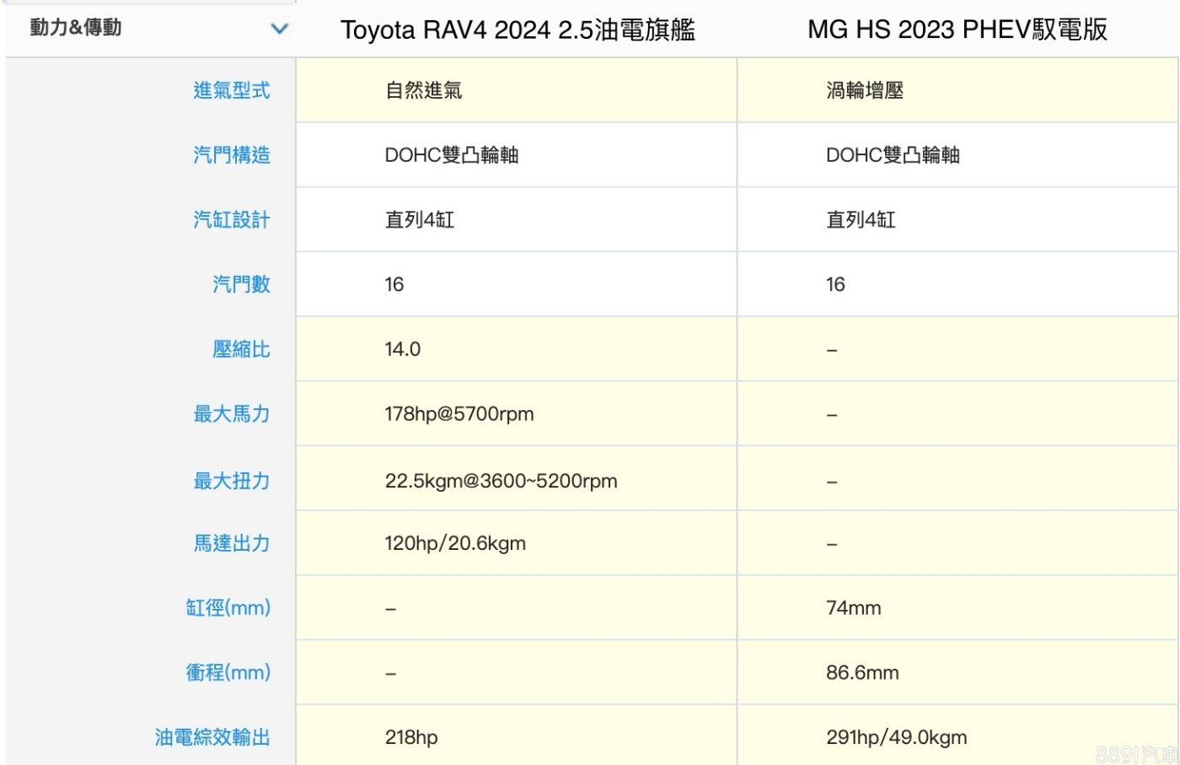Click the 汽門構造 spec label

click(231, 155)
